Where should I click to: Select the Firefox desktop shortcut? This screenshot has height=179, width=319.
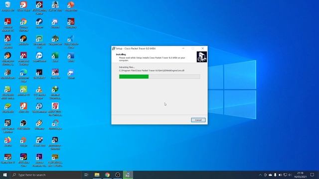pyautogui.click(x=8, y=142)
